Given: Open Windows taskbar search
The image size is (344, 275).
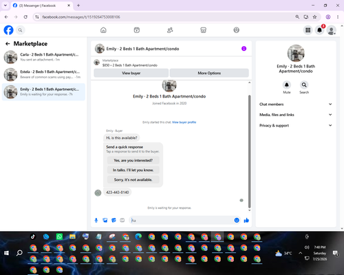Looking at the screenshot, I should pos(19,253).
